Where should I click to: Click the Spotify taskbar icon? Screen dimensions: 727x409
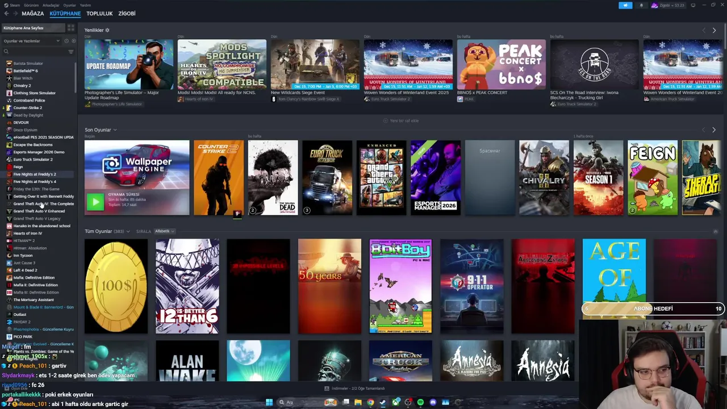420,402
